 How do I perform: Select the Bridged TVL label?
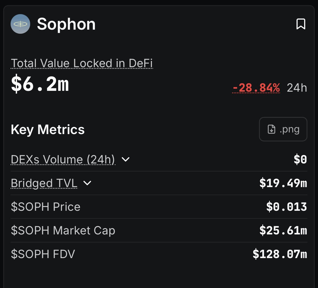pos(44,183)
